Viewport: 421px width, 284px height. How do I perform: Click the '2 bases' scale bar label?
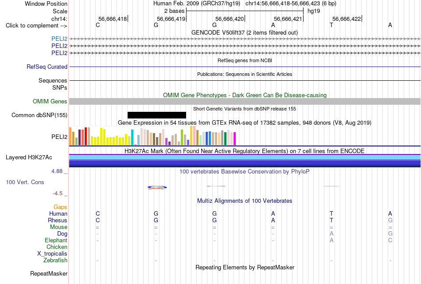(x=174, y=11)
